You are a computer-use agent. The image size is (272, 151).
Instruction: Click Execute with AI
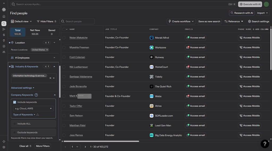(x=250, y=4)
